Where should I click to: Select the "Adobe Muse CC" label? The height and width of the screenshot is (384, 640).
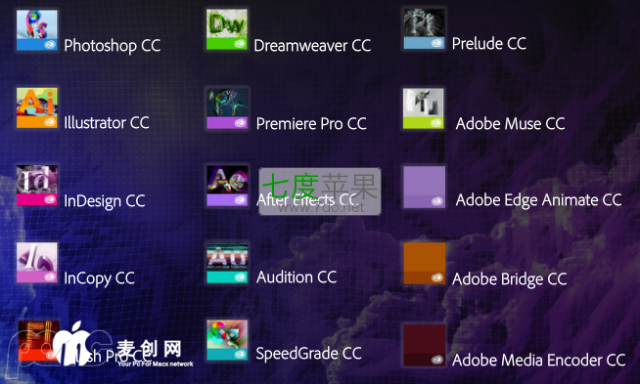(x=510, y=123)
